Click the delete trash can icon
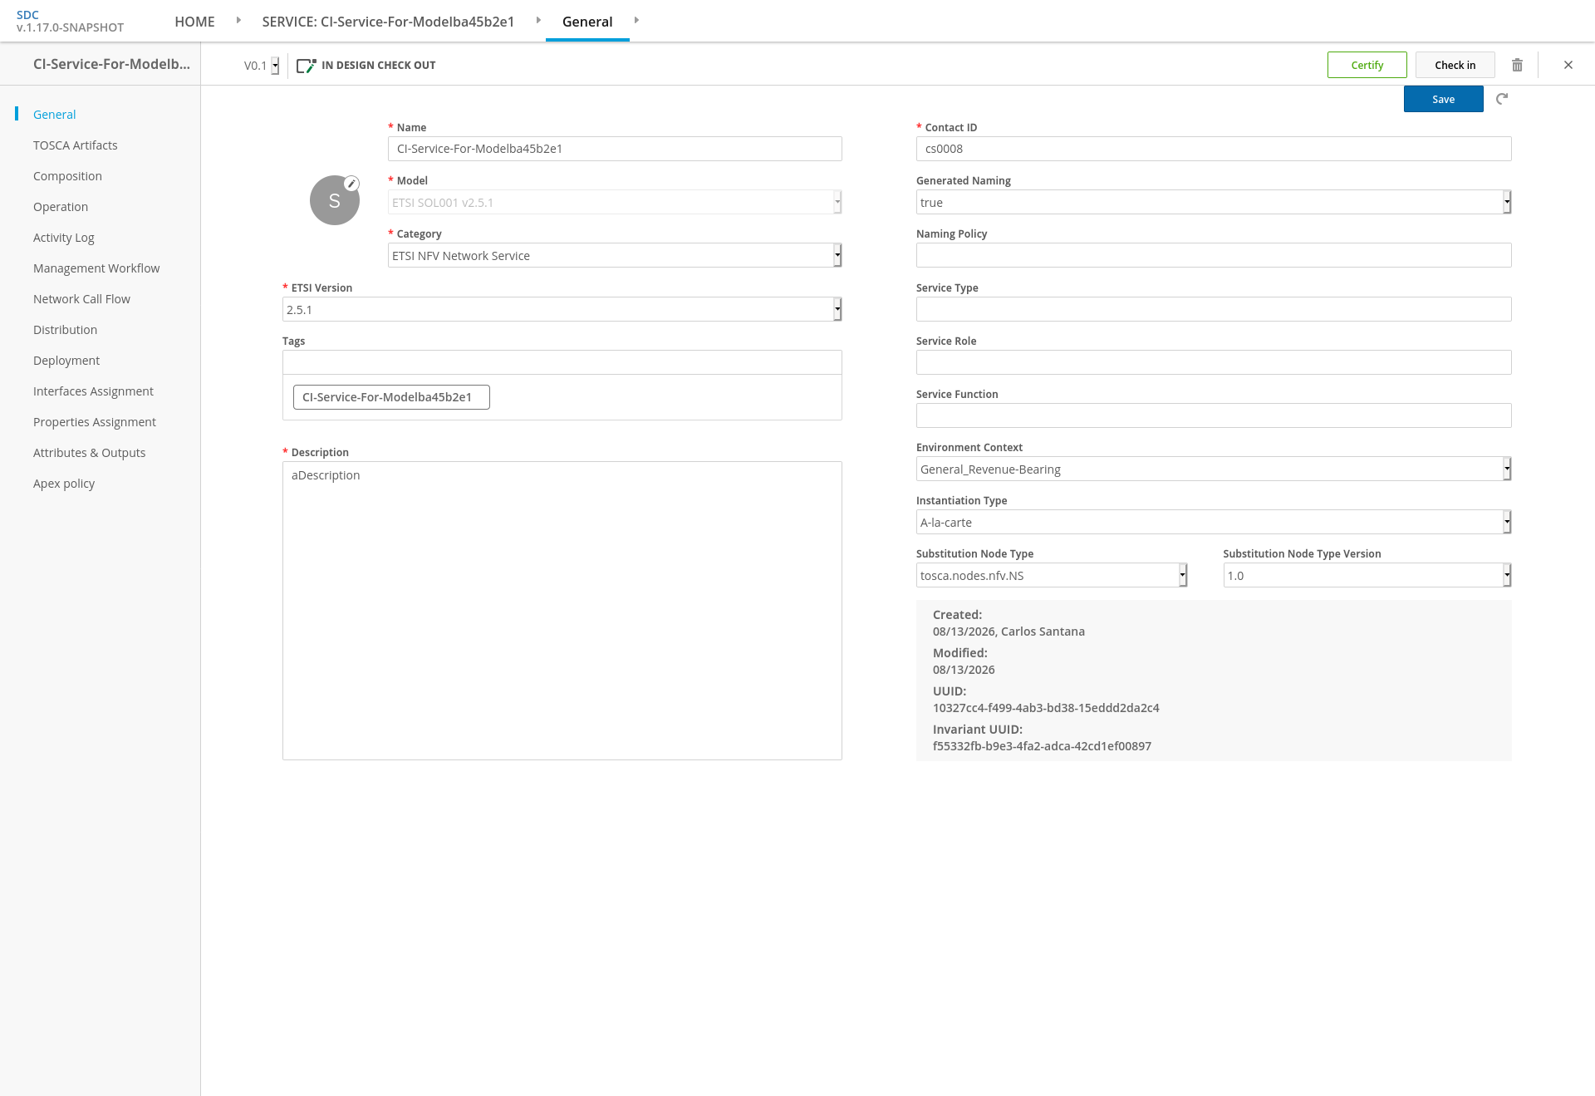Viewport: 1595px width, 1096px height. click(1517, 65)
